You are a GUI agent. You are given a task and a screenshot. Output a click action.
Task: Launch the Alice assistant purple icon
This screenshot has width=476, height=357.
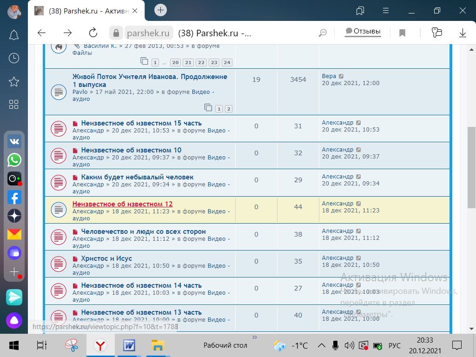click(x=14, y=320)
